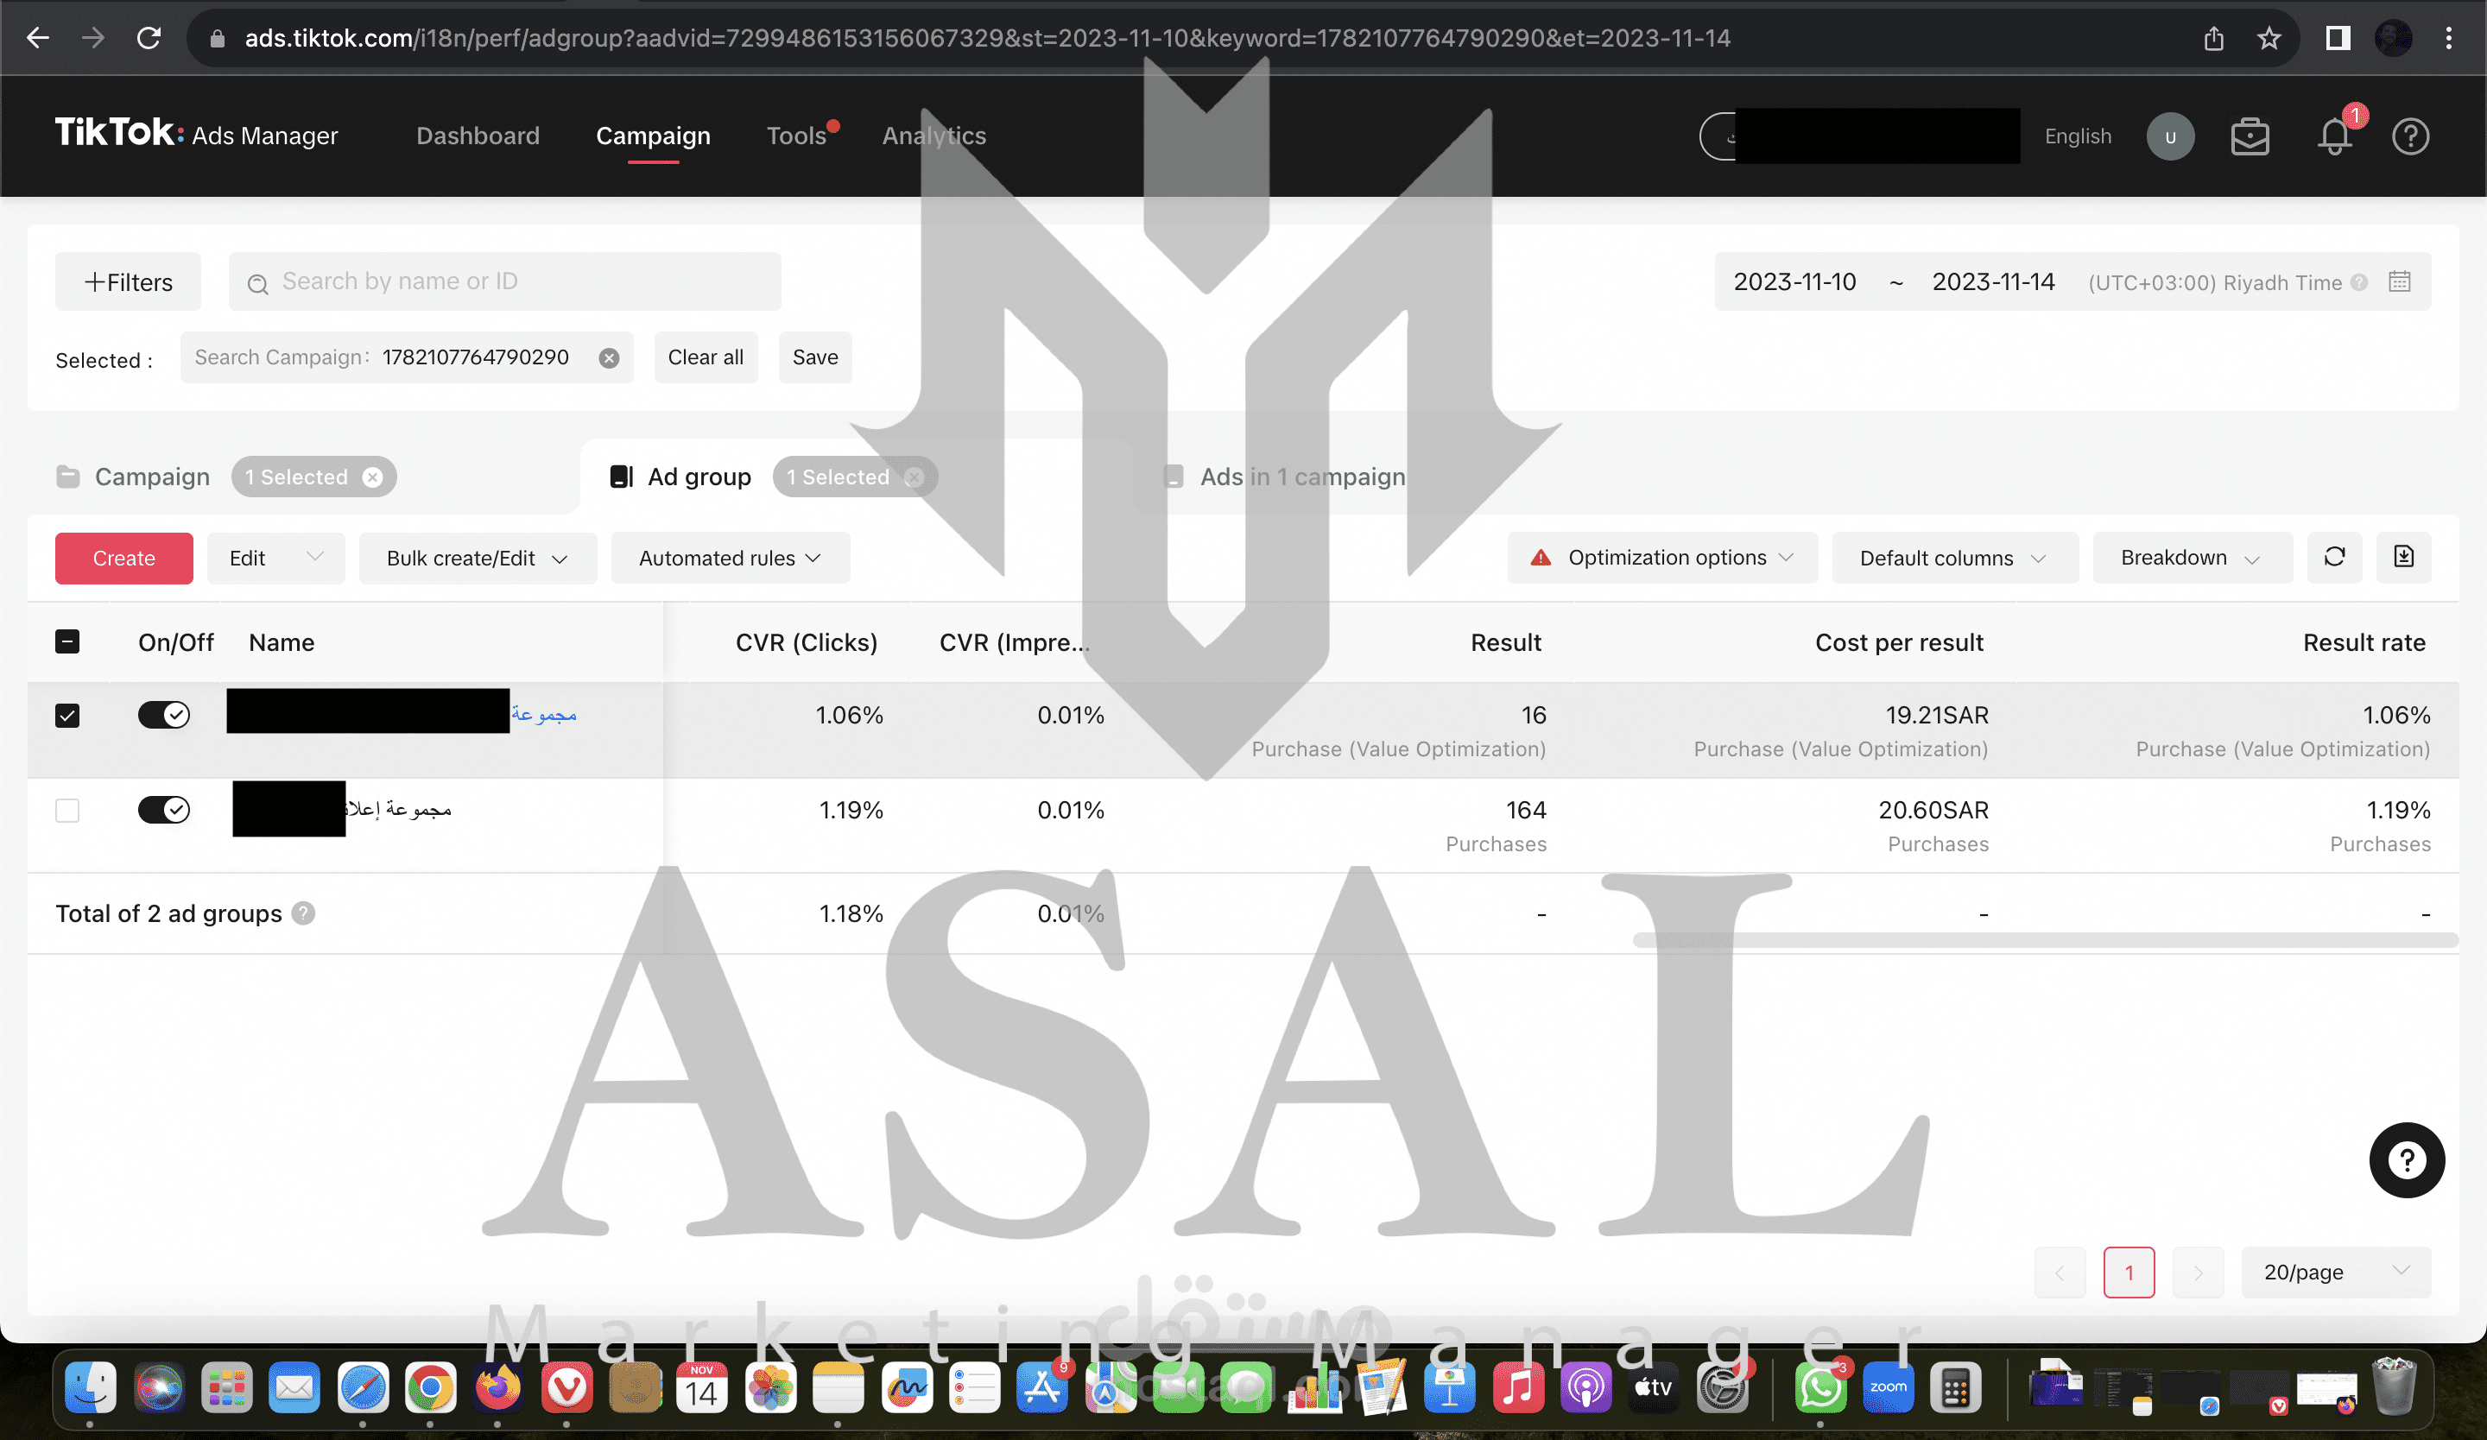Open the Breakdown dropdown
2487x1440 pixels.
[2190, 559]
